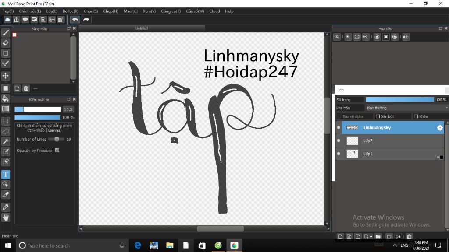Enable the Khóa lock checkbox
449x252 pixels.
(416, 116)
